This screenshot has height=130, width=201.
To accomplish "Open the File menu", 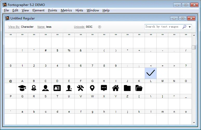I will [6, 10].
